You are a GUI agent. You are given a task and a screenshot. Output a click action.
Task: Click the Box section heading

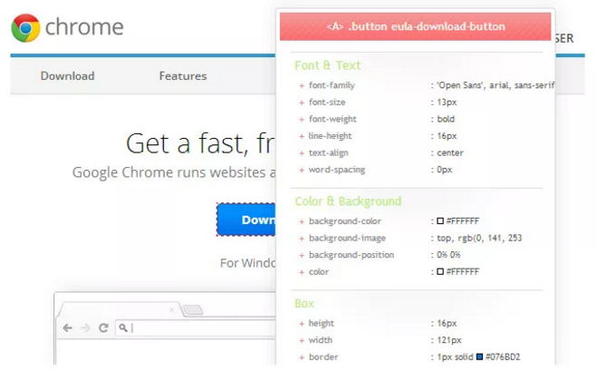(304, 303)
